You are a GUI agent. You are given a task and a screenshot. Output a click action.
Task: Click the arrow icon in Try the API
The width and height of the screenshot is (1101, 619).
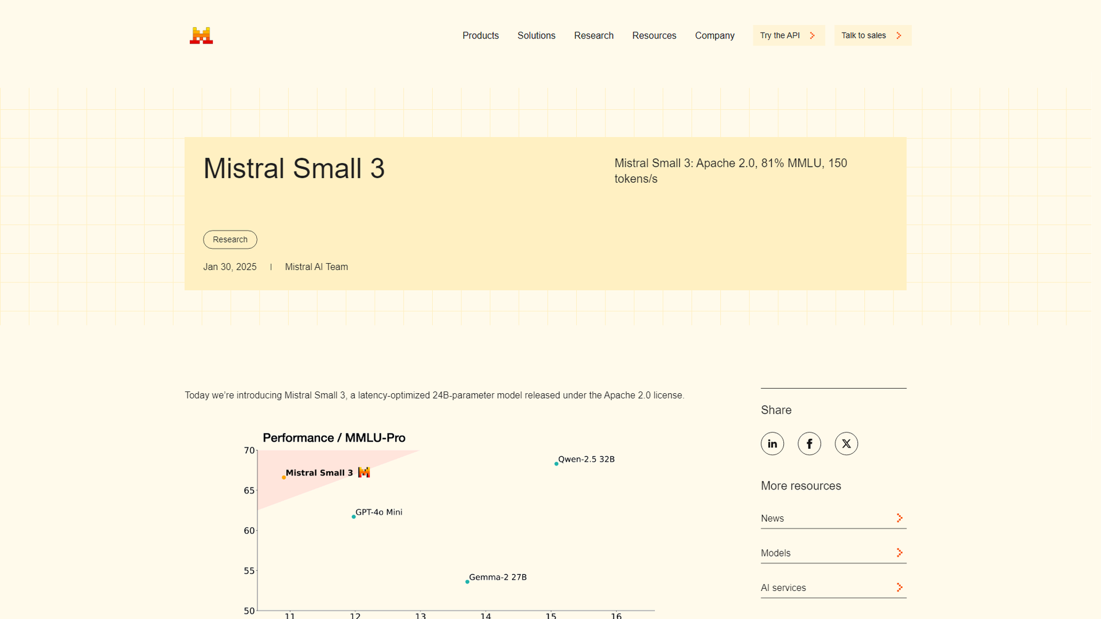click(x=813, y=36)
